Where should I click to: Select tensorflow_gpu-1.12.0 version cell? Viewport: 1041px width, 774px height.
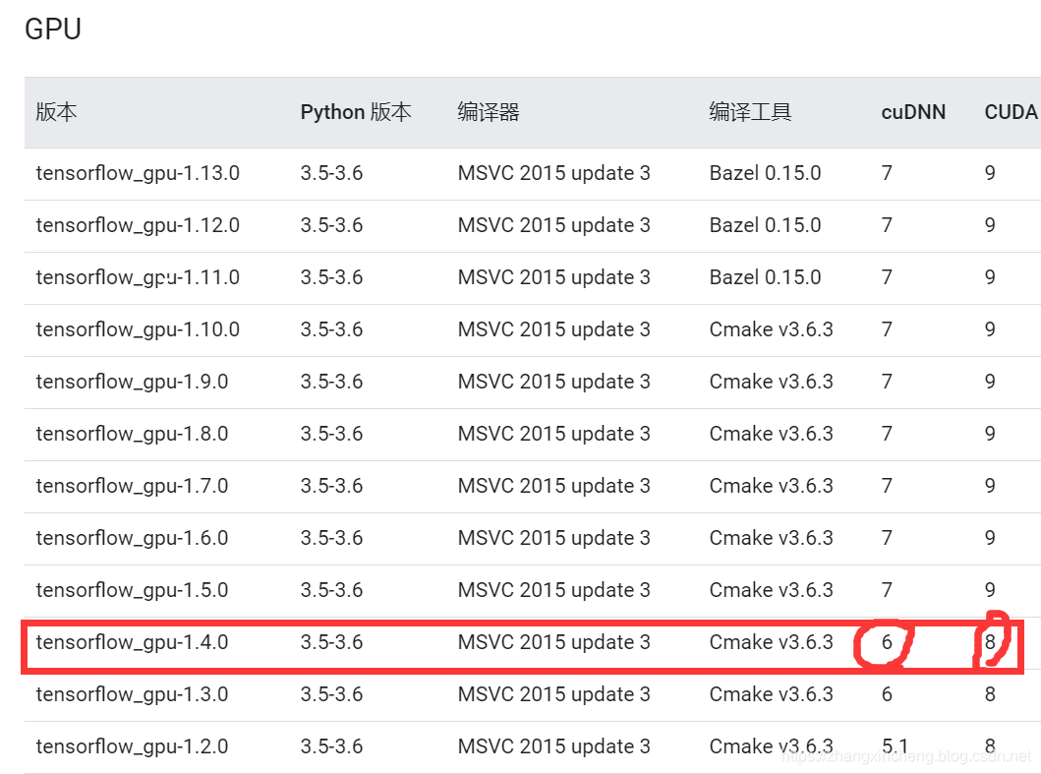(x=138, y=225)
